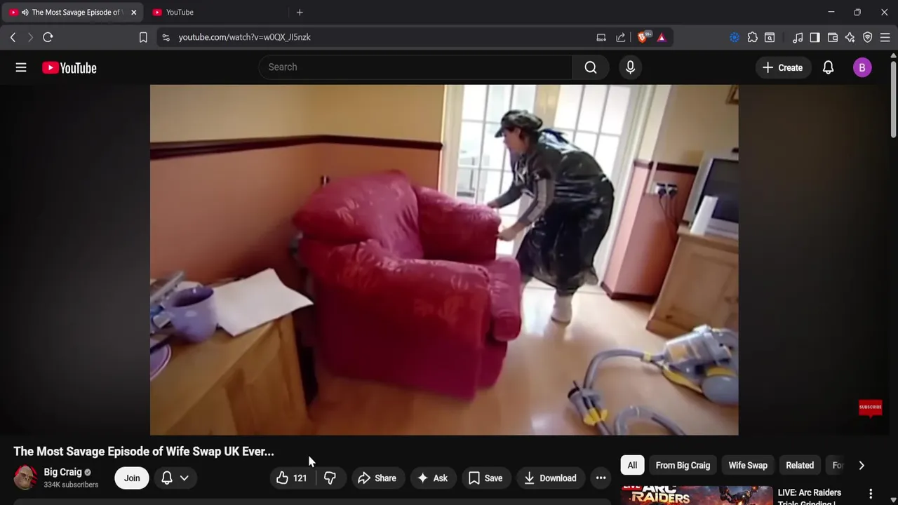Expand the notification bell dropdown beside Join
The height and width of the screenshot is (505, 898).
[x=175, y=478]
